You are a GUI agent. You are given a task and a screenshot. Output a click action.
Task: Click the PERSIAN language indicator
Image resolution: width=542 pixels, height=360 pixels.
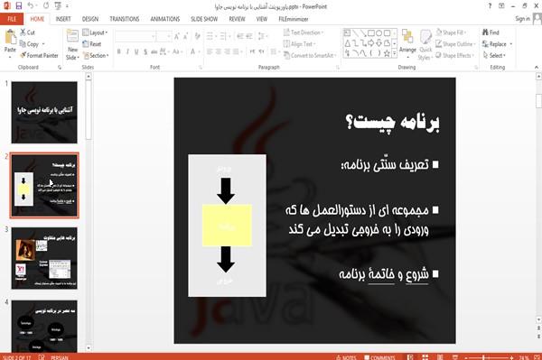pos(60,357)
